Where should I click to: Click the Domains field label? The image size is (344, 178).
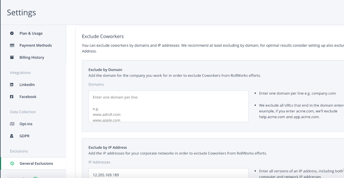click(96, 84)
